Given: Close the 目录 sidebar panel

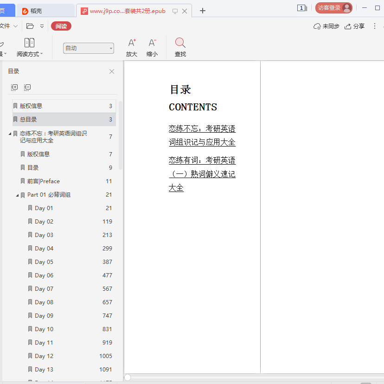Looking at the screenshot, I should pyautogui.click(x=112, y=71).
